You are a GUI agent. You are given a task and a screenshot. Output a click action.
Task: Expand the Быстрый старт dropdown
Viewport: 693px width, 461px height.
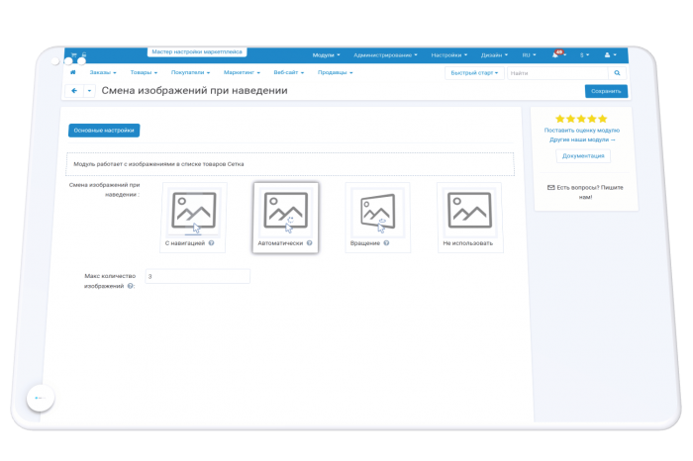[x=474, y=73]
